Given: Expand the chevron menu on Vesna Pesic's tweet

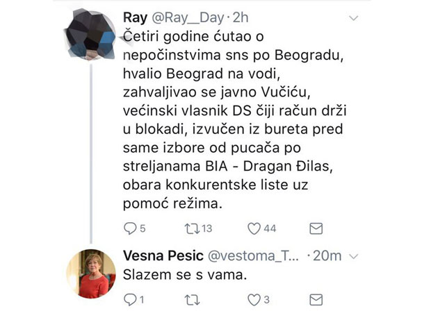Looking at the screenshot, I should [x=355, y=255].
